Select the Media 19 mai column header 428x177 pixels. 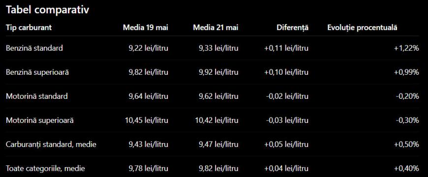click(146, 28)
